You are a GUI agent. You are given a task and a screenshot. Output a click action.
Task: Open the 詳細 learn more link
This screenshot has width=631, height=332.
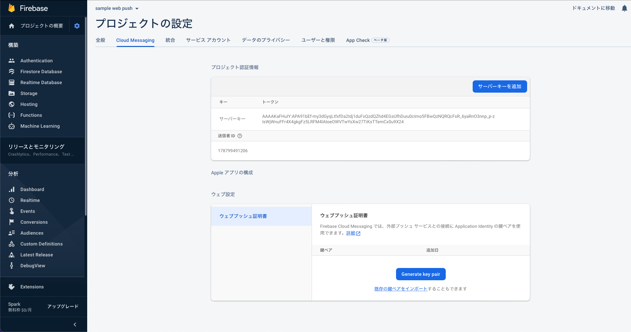[353, 233]
